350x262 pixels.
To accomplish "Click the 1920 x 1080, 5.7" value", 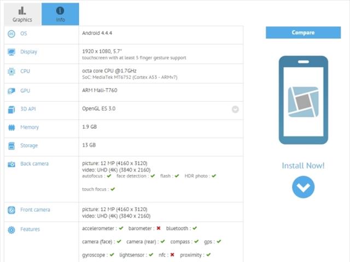I will [x=102, y=51].
